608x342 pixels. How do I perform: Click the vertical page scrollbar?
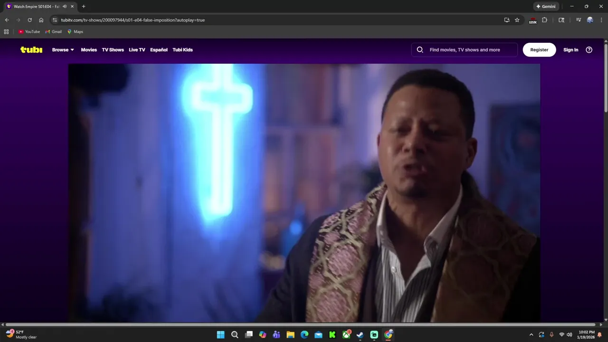tap(606, 78)
